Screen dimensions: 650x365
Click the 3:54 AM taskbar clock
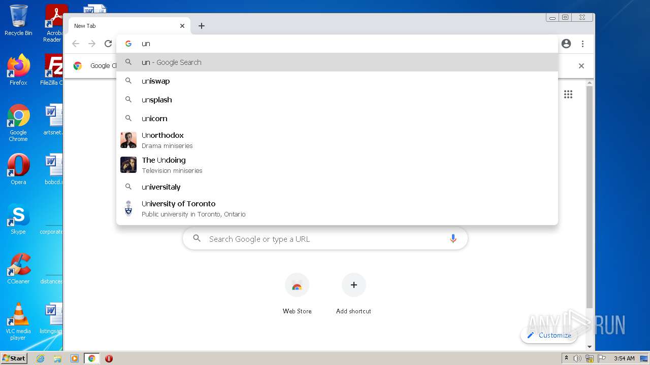tap(624, 358)
